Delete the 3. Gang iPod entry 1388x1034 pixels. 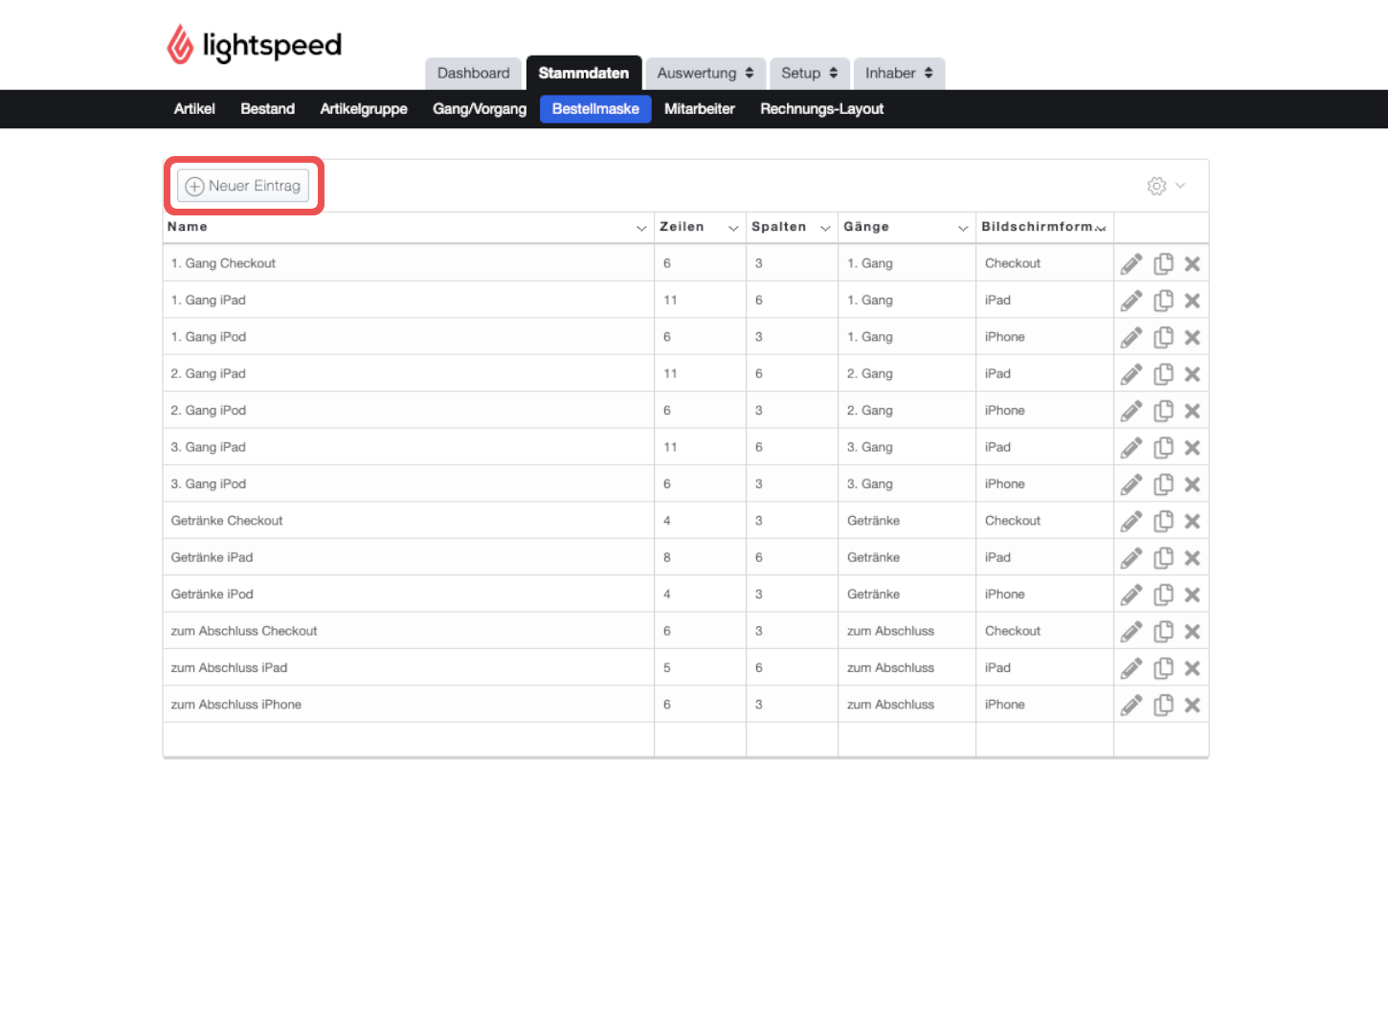[1192, 484]
